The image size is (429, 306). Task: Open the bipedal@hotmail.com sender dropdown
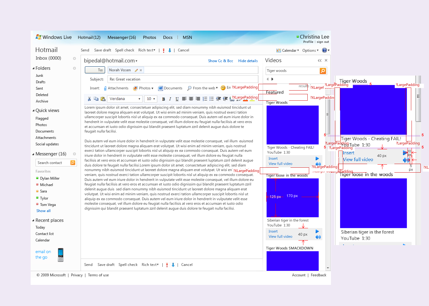(x=136, y=61)
